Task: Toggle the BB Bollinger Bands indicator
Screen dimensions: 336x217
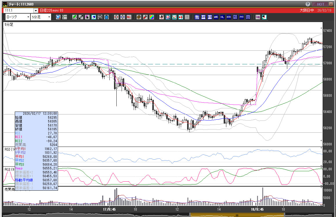Action: (x=210, y=17)
